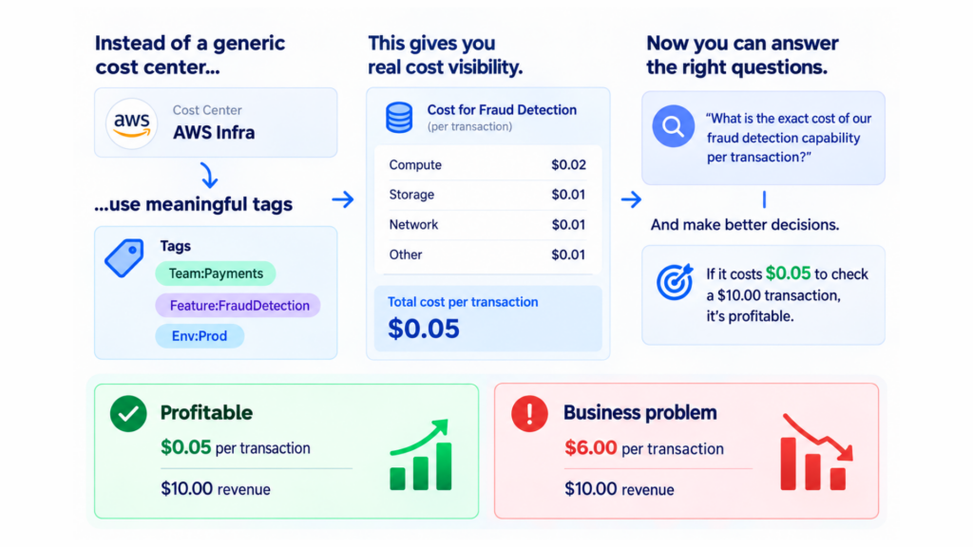
Task: Click the red declining bar chart icon
Action: coord(816,452)
